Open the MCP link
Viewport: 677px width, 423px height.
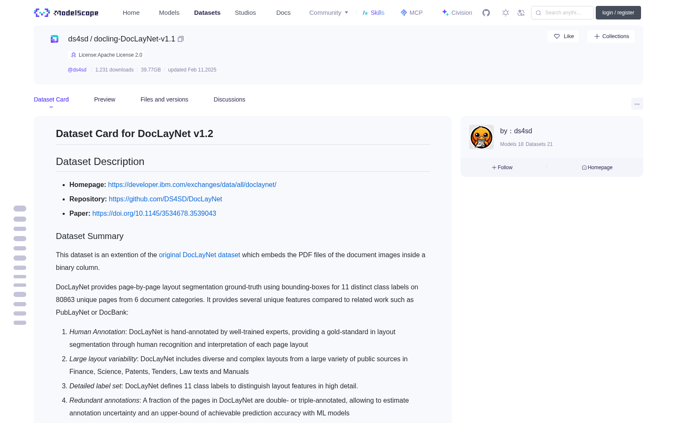412,13
